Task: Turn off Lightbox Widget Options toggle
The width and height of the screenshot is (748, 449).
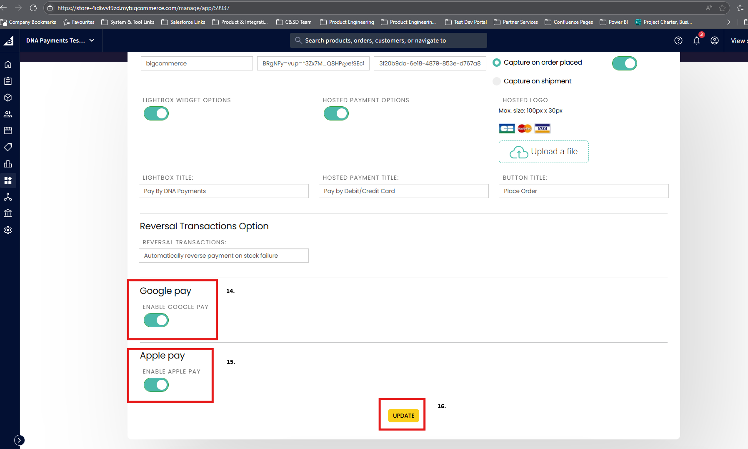Action: [x=156, y=113]
